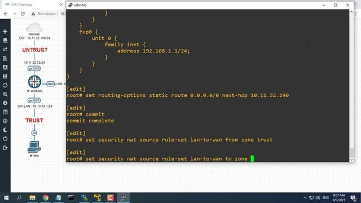This screenshot has width=361, height=203.
Task: Click the ge-0/0/0 interface label
Action: pos(34,69)
